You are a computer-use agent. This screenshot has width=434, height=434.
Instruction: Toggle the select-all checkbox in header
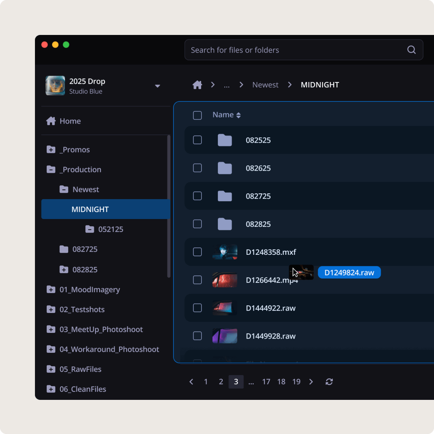point(197,115)
